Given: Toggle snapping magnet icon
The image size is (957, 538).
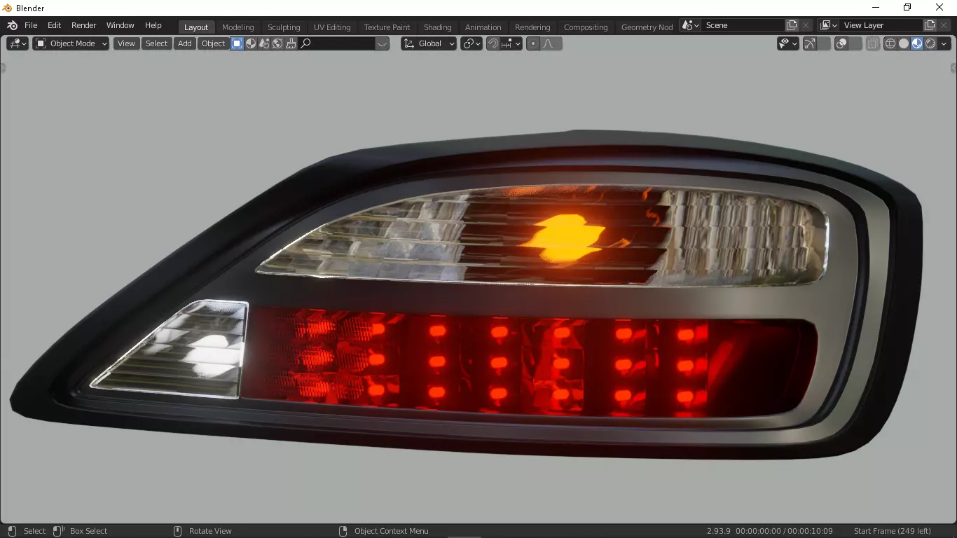Looking at the screenshot, I should [493, 43].
